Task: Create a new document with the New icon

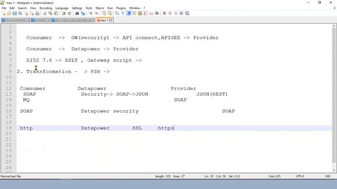Action: click(x=4, y=13)
